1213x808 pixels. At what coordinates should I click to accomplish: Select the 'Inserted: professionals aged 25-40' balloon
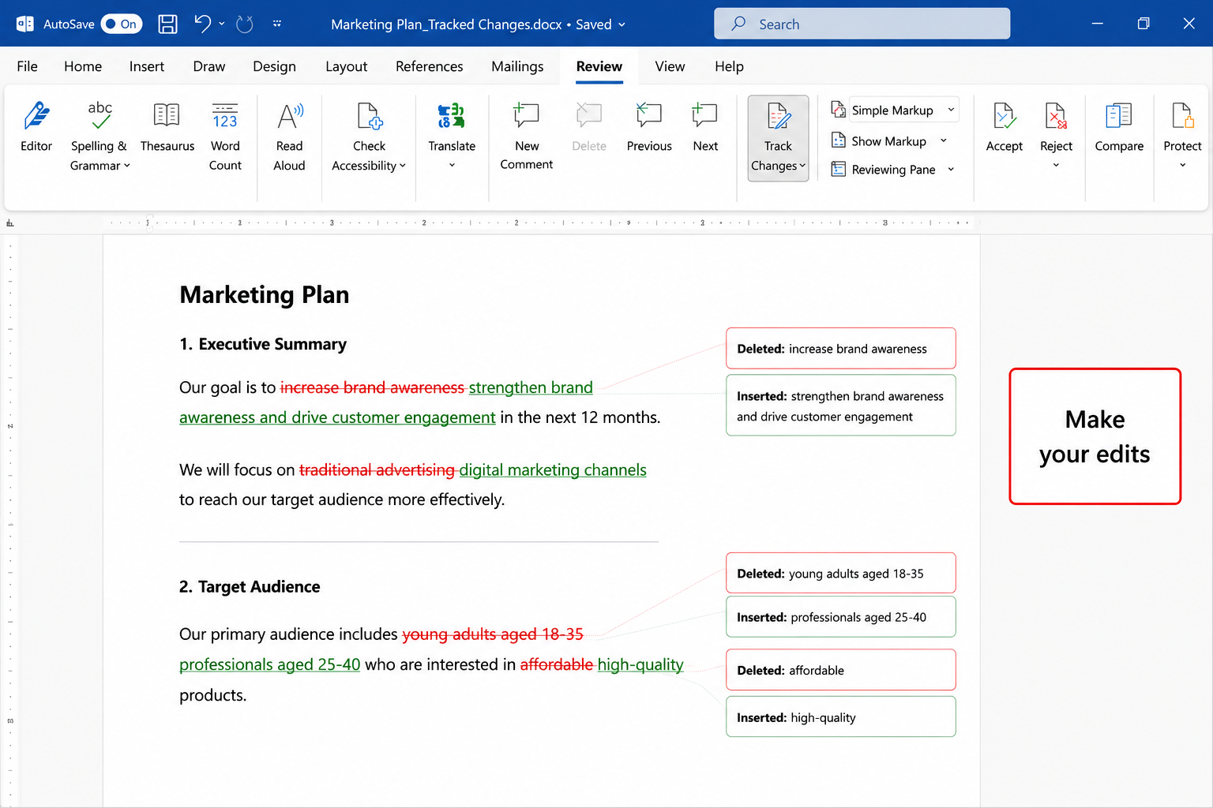(x=841, y=616)
